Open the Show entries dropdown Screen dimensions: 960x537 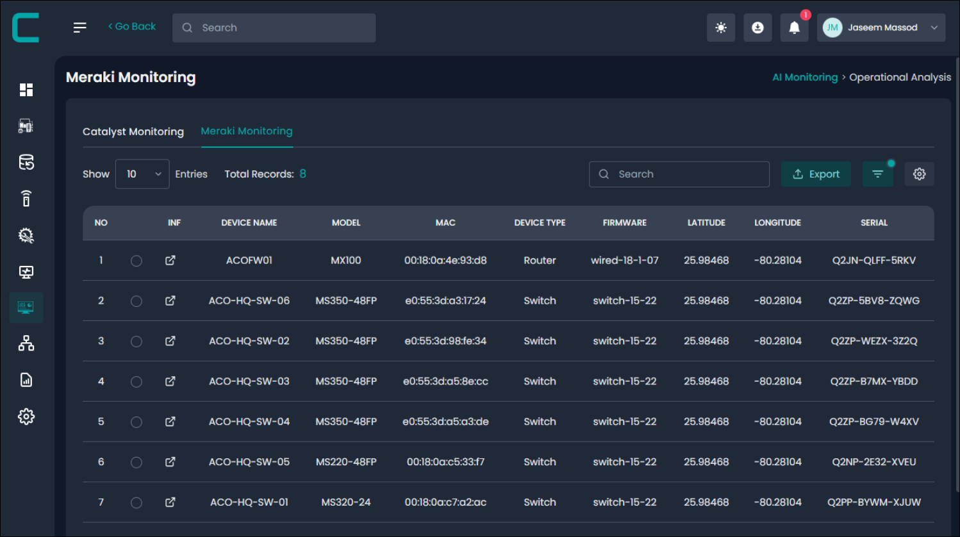[x=142, y=174]
